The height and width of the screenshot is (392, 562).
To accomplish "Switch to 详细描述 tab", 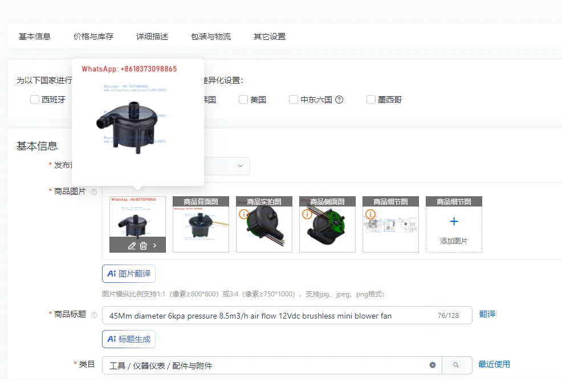I will tap(152, 36).
